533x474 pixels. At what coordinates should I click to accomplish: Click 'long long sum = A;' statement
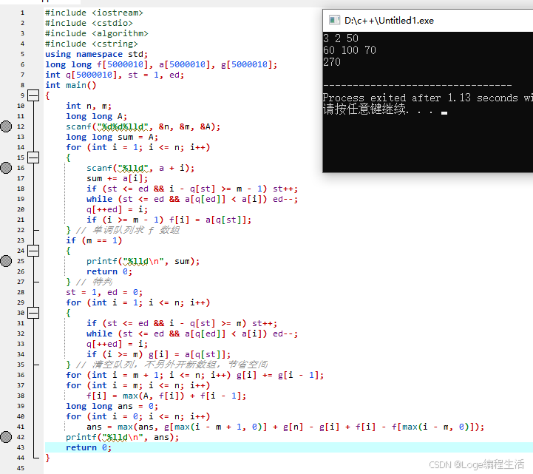pos(112,137)
